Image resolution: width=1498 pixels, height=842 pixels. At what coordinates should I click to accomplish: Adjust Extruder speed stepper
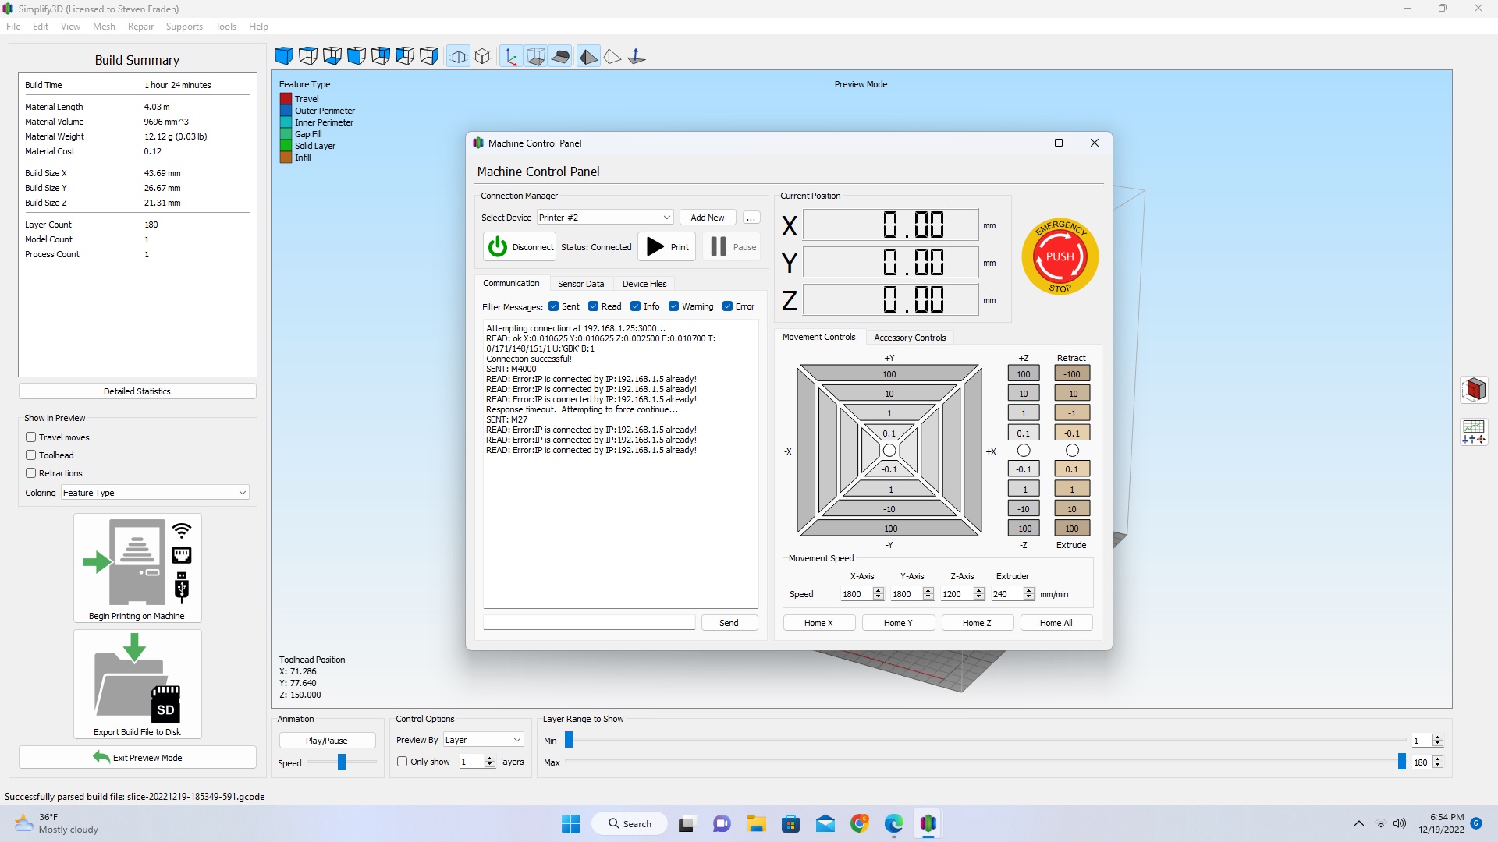1029,594
